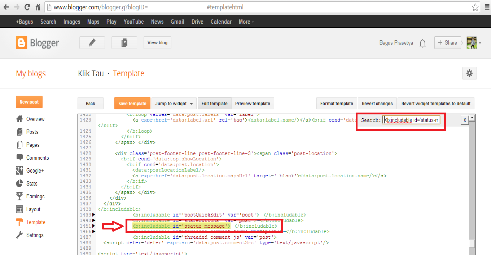The height and width of the screenshot is (255, 491).
Task: Click editor scrollbar up arrow
Action: (472, 118)
